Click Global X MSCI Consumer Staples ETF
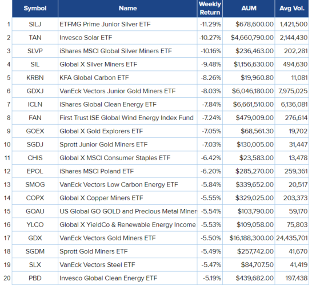The image size is (312, 289). tap(115, 157)
